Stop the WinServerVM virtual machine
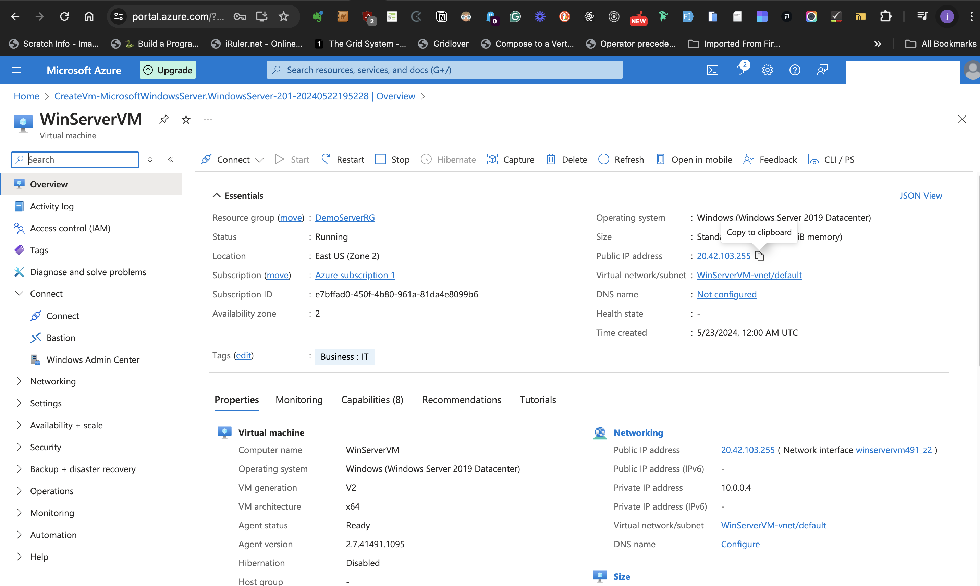The height and width of the screenshot is (586, 980). click(x=392, y=159)
